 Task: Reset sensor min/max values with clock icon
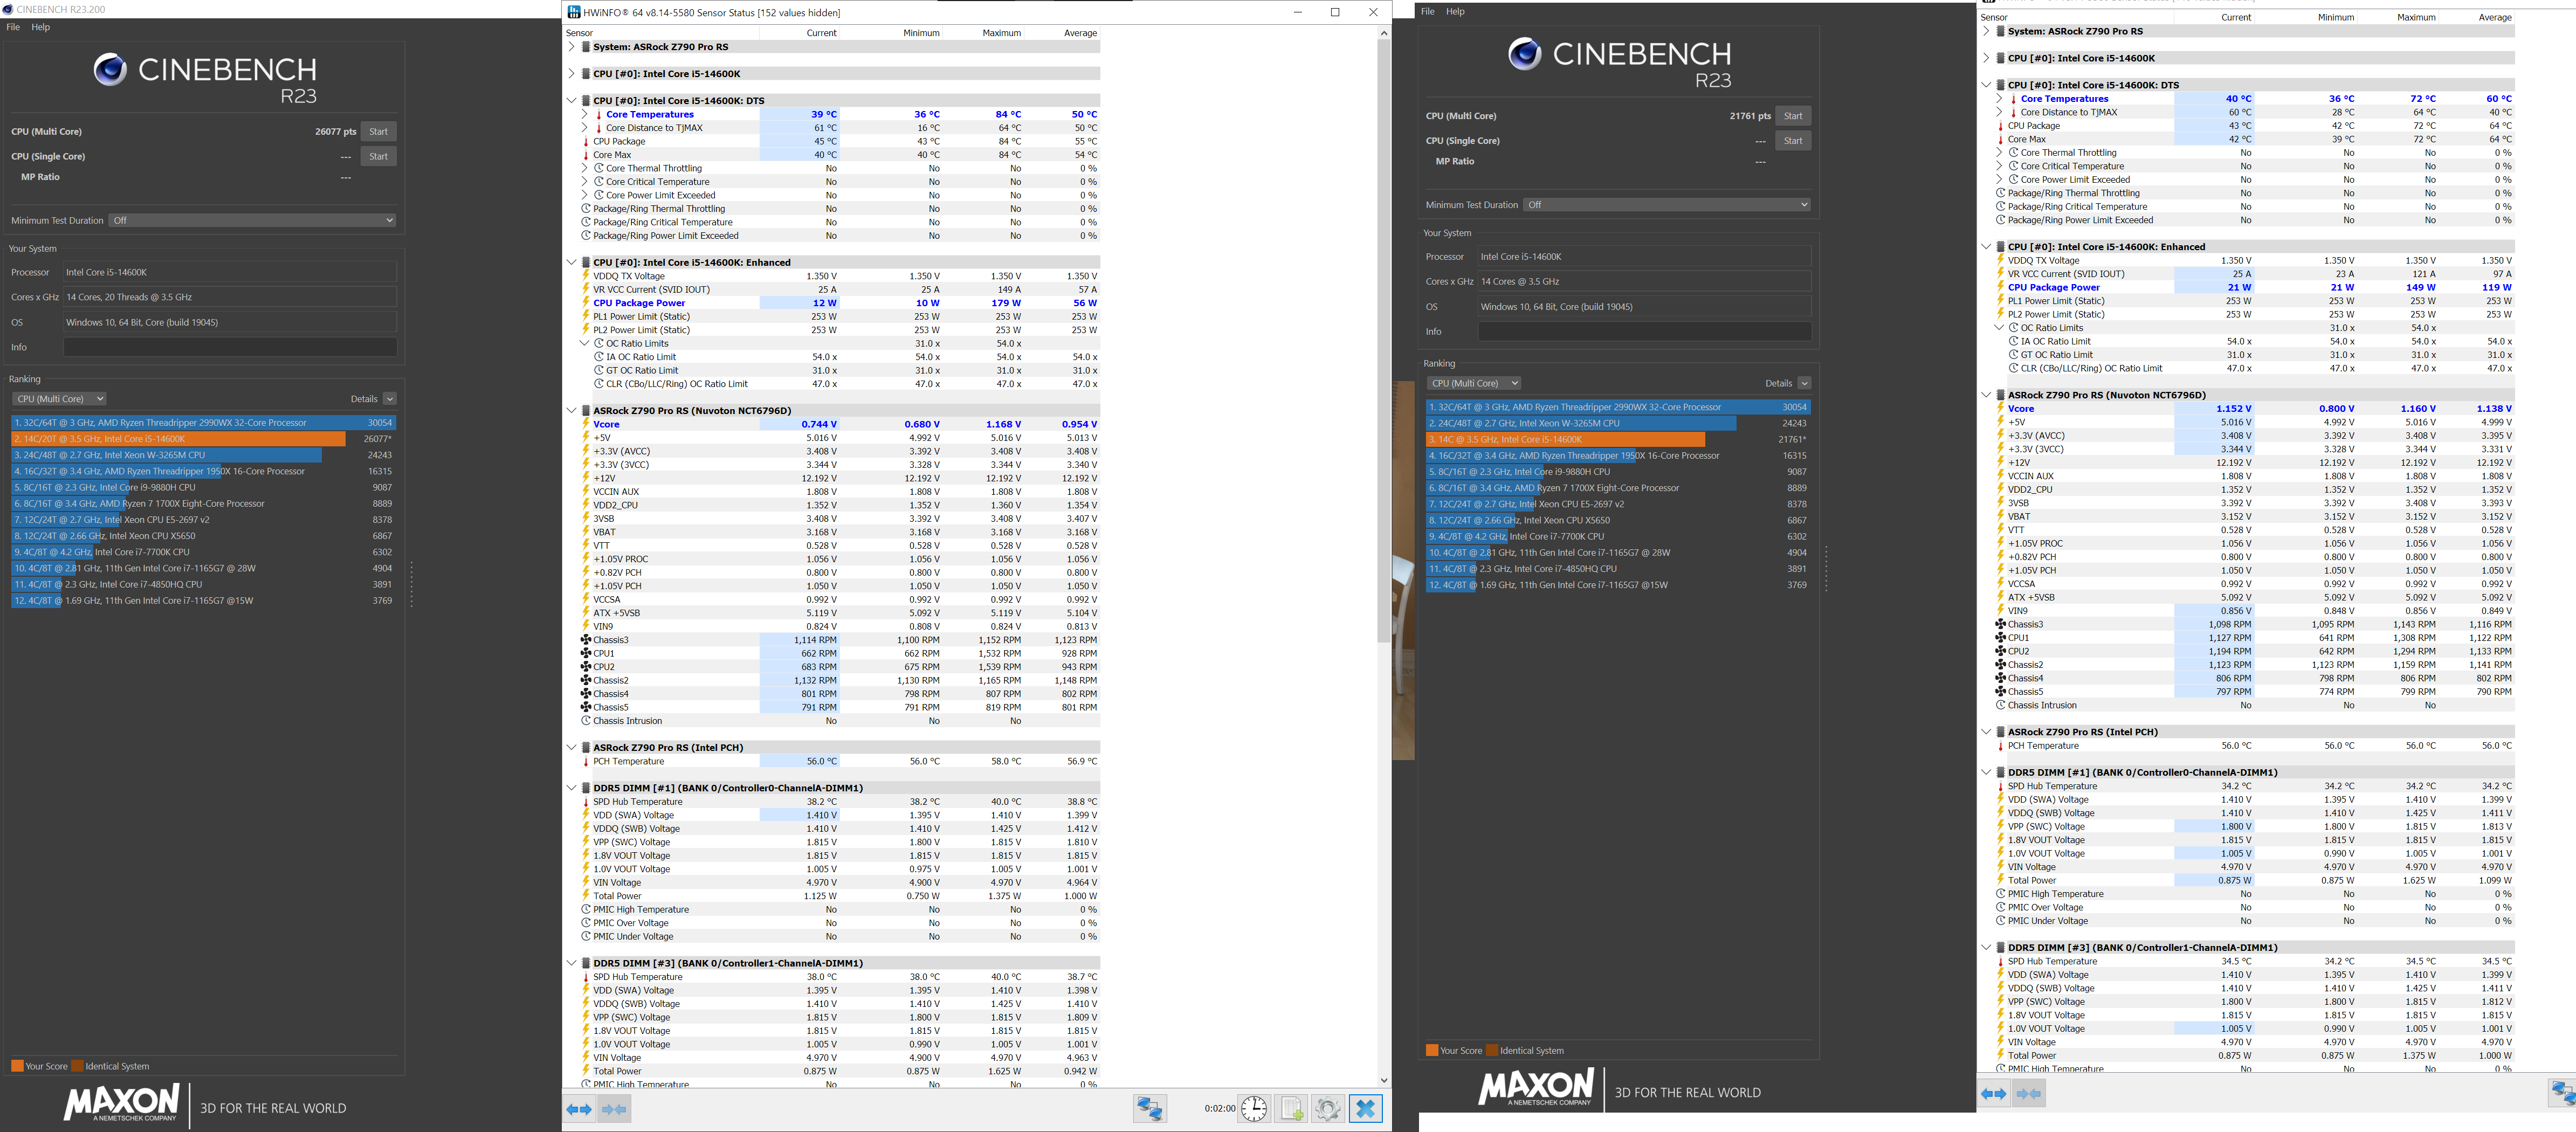(x=1254, y=1108)
